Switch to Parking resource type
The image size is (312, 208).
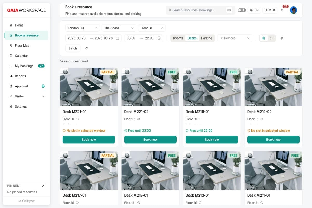(207, 38)
